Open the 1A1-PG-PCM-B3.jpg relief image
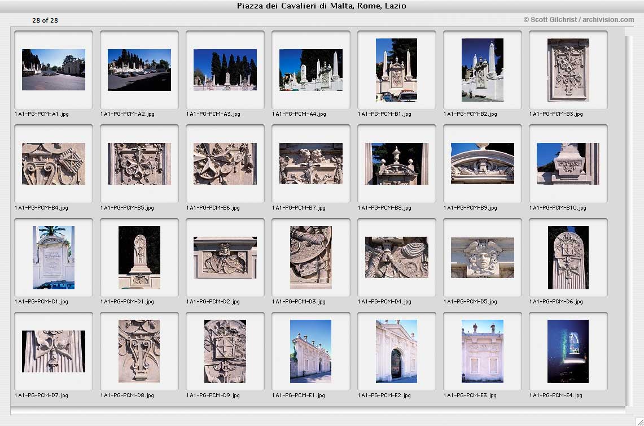The width and height of the screenshot is (644, 426). click(x=568, y=70)
